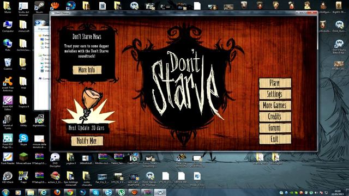Screen dimensions: 349x196
Task: Open the HD VDeck shortcut
Action: (8, 177)
